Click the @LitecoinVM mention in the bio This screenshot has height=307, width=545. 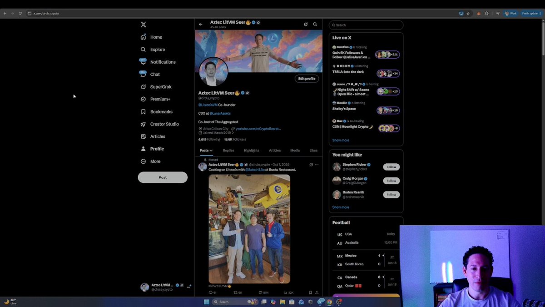click(x=208, y=105)
